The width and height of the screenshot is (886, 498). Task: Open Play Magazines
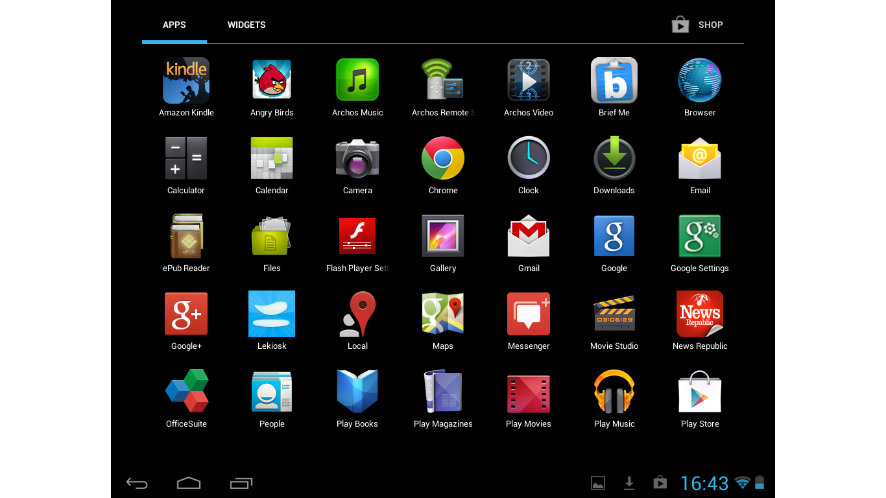(443, 392)
